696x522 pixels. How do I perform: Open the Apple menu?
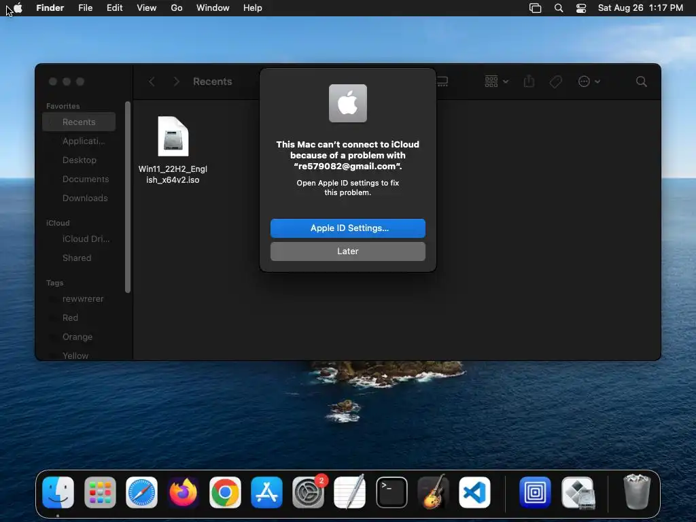point(18,8)
